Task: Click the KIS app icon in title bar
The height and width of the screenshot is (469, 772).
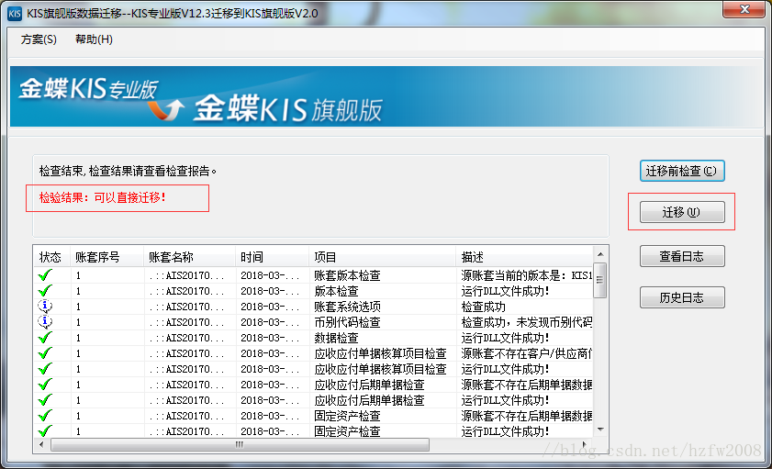Action: click(x=15, y=13)
